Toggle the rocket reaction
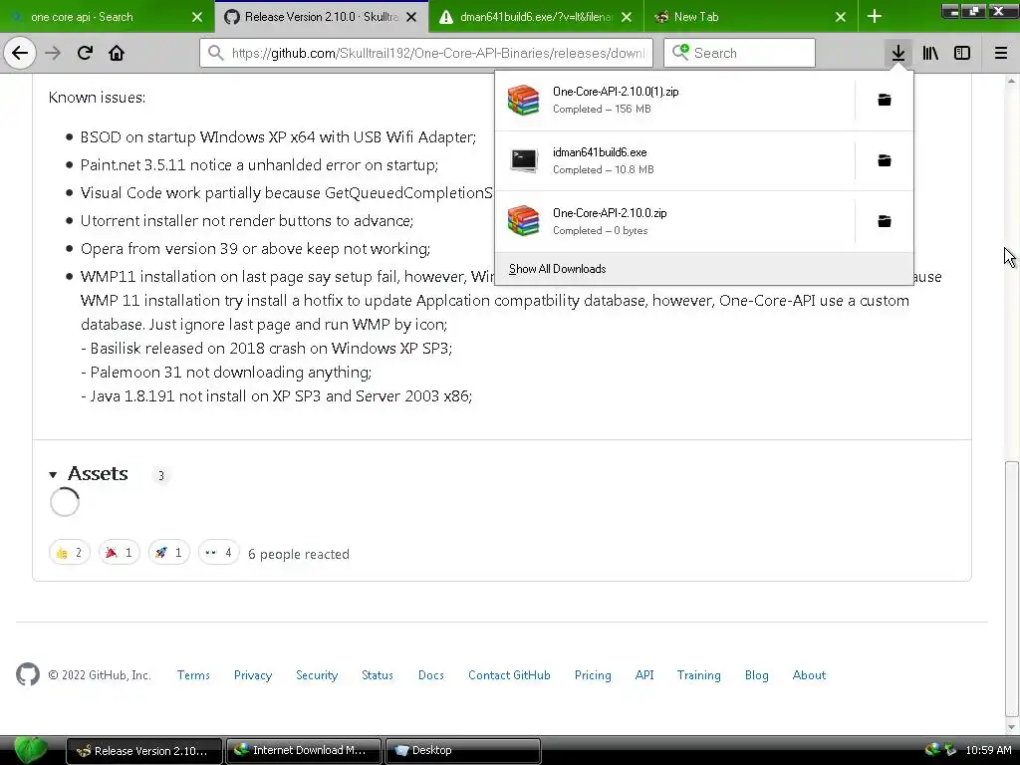Screen dimensions: 1020x765 pos(169,553)
